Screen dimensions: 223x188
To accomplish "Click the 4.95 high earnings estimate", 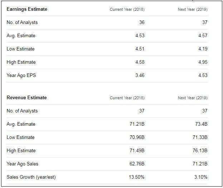I will 203,62.
